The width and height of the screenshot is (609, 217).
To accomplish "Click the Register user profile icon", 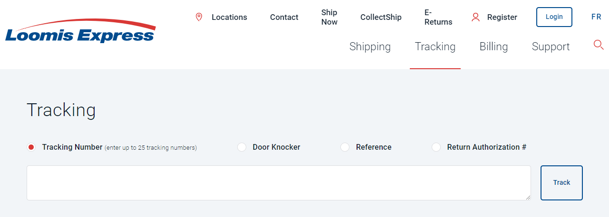I will [x=475, y=17].
